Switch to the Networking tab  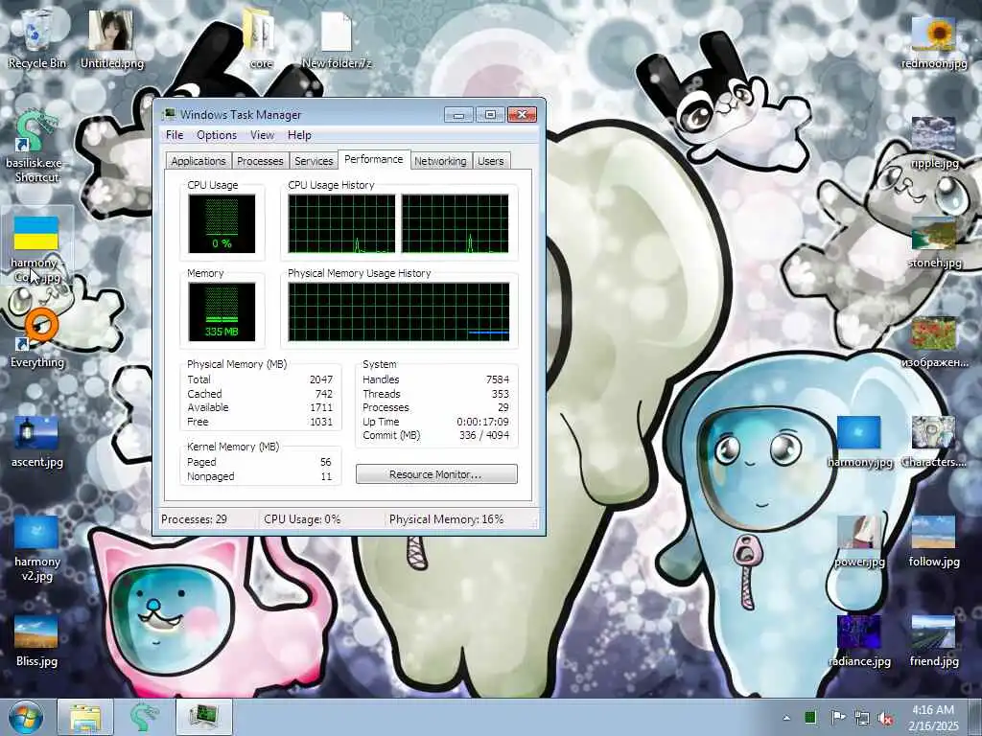pos(440,161)
